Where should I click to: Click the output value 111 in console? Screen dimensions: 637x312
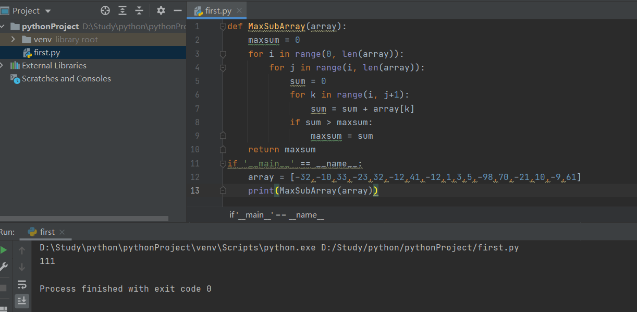coord(47,261)
